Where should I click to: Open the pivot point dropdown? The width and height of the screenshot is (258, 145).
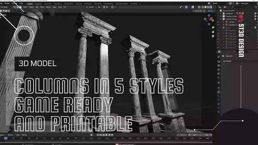click(x=100, y=7)
